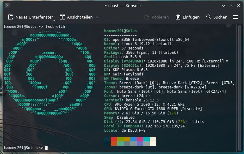Click 'KWin (Wayland)' text
Viewport: 244px width, 154px height.
coord(128,74)
